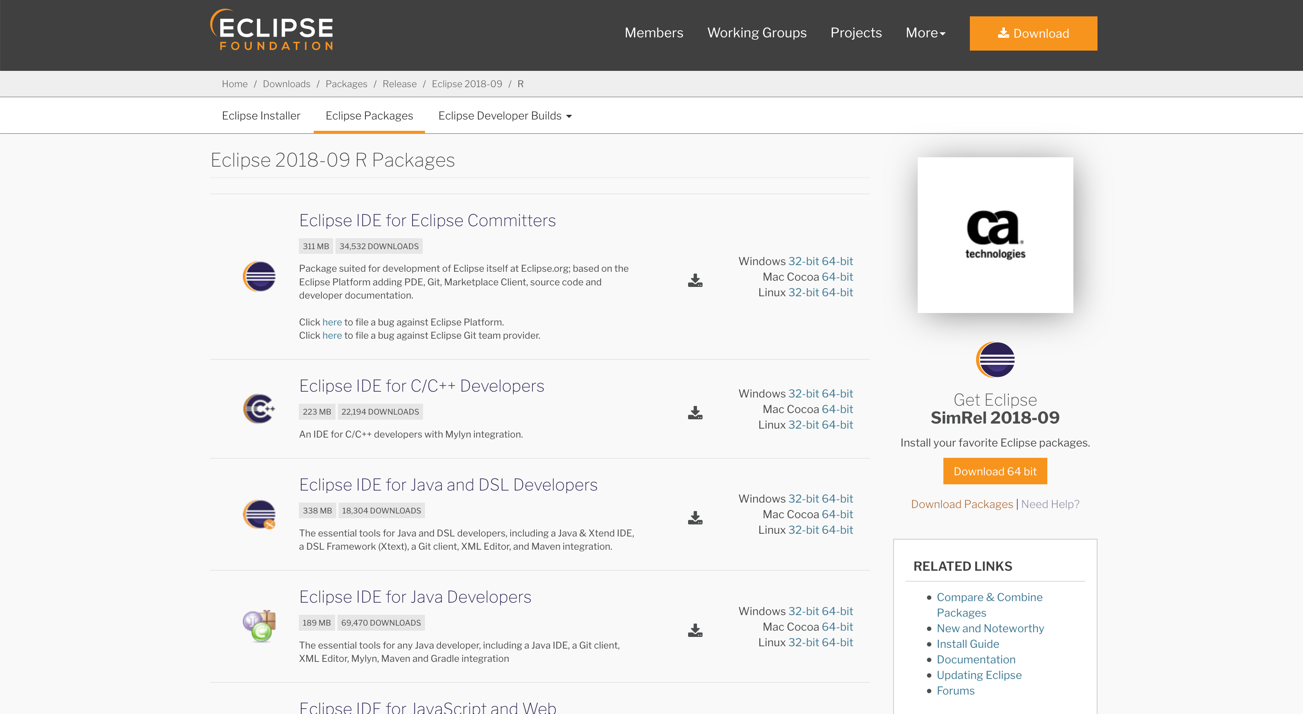Screen dimensions: 1303x714
Task: Download Committers Windows 64-bit
Action: point(837,262)
